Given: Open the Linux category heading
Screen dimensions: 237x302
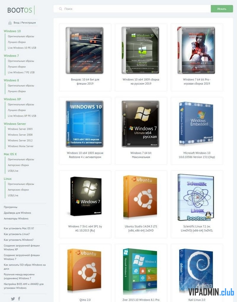Looking at the screenshot, I should [x=8, y=179].
